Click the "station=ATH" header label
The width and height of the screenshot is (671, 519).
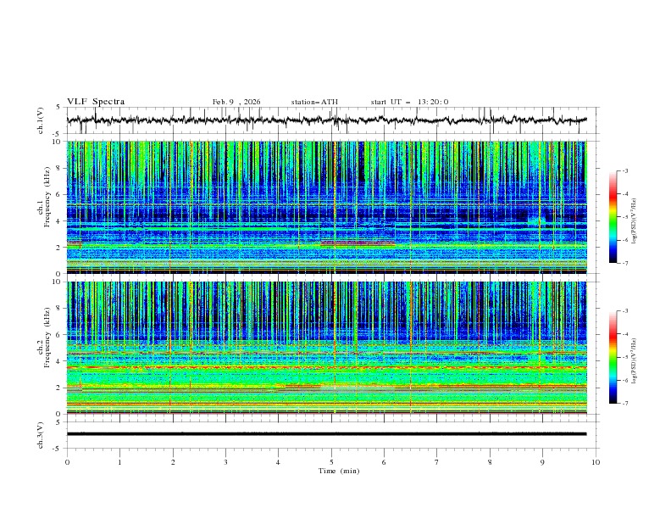314,102
